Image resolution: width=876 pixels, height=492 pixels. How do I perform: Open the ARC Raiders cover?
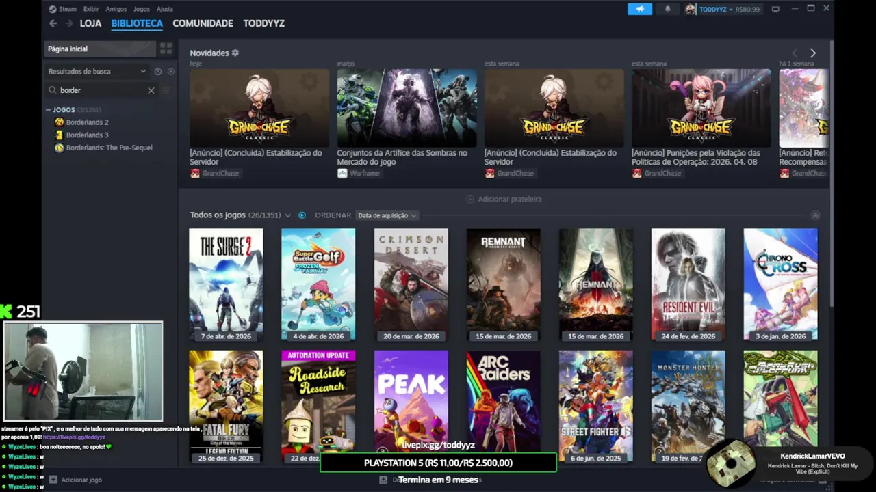[503, 400]
